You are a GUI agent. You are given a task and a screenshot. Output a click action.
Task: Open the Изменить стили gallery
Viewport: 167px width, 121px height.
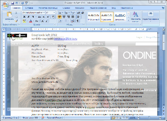(136, 17)
